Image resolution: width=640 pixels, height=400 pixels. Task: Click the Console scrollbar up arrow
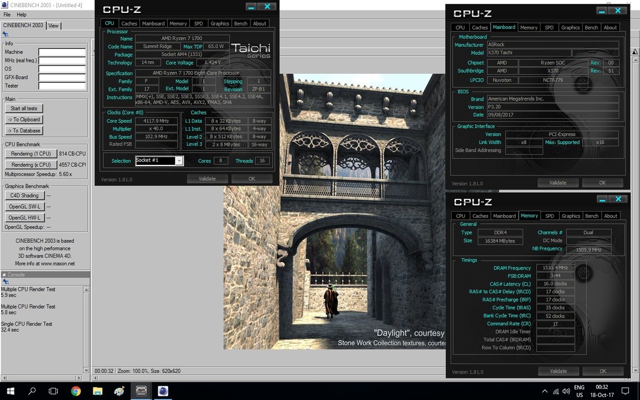pyautogui.click(x=86, y=289)
